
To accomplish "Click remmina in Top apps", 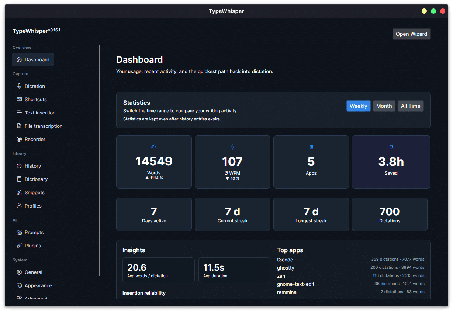I will (x=287, y=292).
